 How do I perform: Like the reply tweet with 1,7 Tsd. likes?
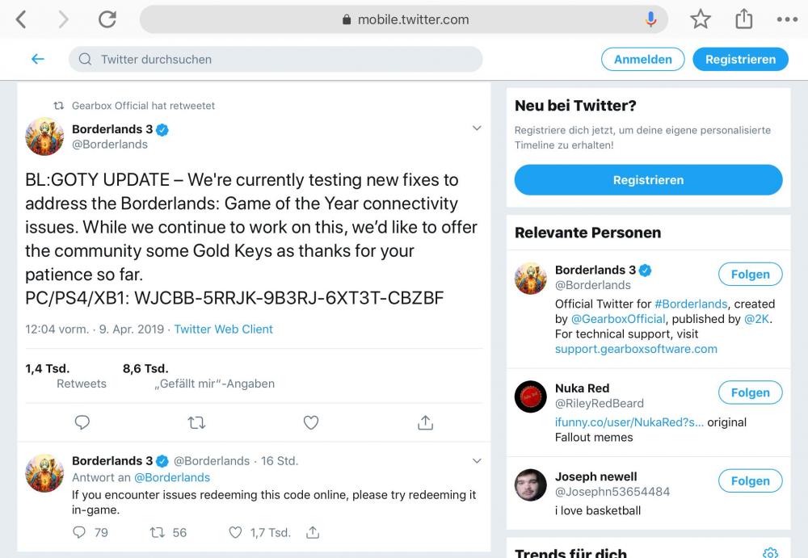[x=236, y=532]
